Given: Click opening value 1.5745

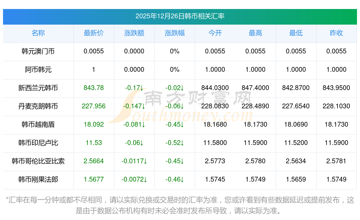Looking at the screenshot, I should [x=215, y=179].
